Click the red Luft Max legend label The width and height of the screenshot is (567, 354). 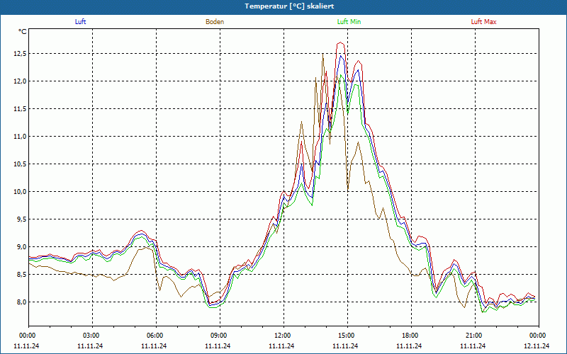(x=483, y=22)
